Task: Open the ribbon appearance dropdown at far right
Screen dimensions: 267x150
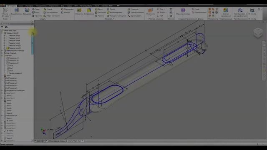Action: [x=259, y=9]
